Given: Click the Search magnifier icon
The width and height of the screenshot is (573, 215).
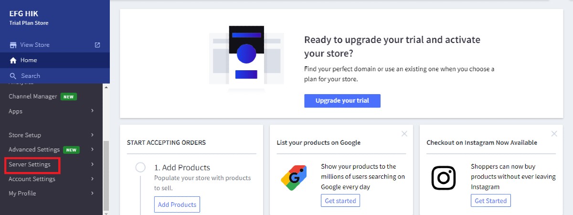Looking at the screenshot, I should (x=13, y=76).
